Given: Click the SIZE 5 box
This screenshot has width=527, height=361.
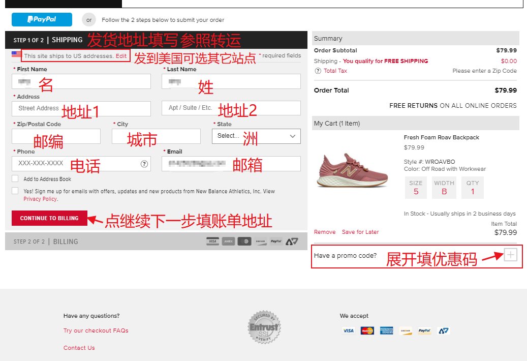Looking at the screenshot, I should click(x=416, y=188).
